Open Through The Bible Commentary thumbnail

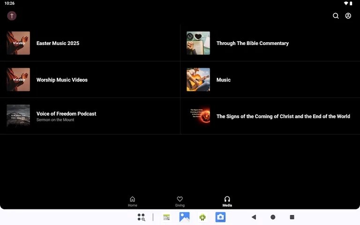198,43
